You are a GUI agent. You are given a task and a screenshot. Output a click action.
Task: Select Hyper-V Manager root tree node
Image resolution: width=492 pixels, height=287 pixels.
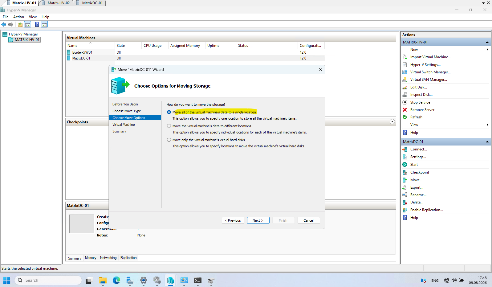pyautogui.click(x=20, y=34)
